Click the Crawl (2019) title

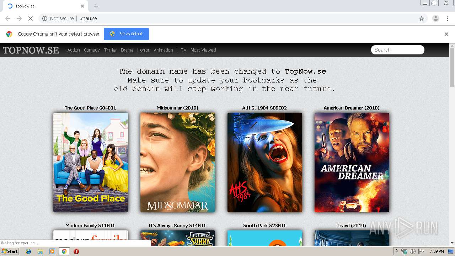[352, 225]
